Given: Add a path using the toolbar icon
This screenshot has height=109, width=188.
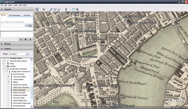Looking at the screenshot, I should (55, 9).
